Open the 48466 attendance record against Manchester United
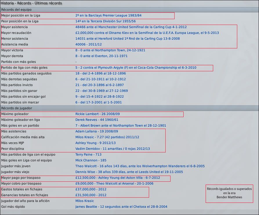 131,27
